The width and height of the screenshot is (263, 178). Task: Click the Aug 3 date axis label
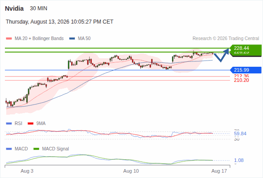(x=27, y=171)
